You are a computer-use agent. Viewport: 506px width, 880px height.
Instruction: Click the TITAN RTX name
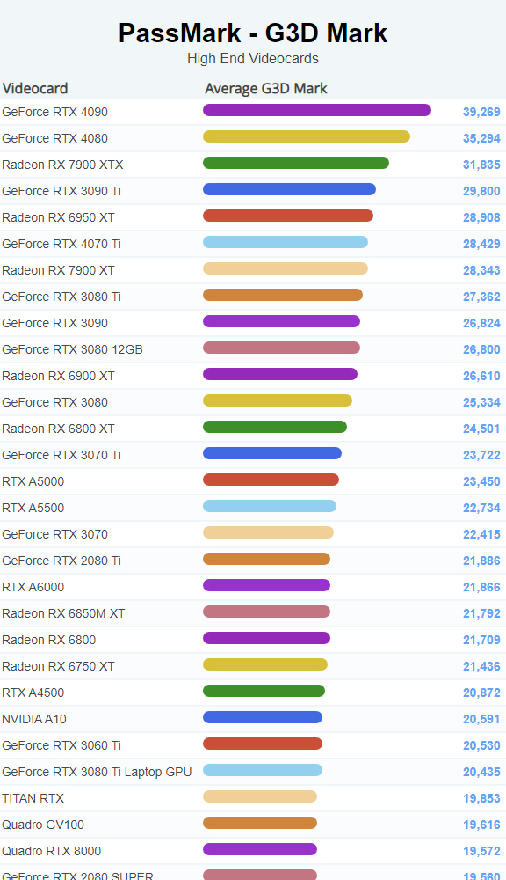click(33, 797)
